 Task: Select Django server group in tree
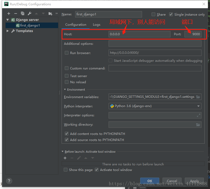coord(27,20)
